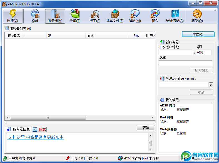Image resolution: width=219 pixels, height=163 pixels.
Task: Open Statistics (统计信息) page
Action: pyautogui.click(x=175, y=16)
